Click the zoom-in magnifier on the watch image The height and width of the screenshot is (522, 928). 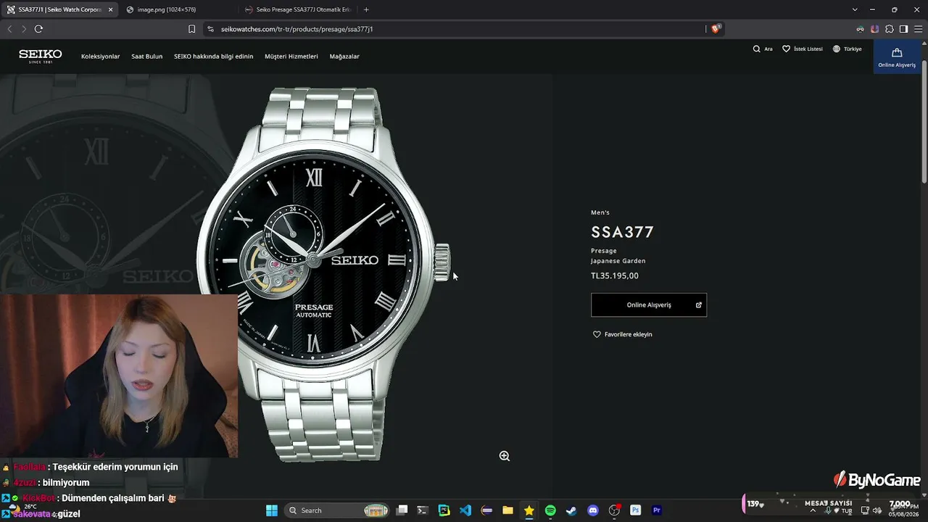click(x=505, y=456)
